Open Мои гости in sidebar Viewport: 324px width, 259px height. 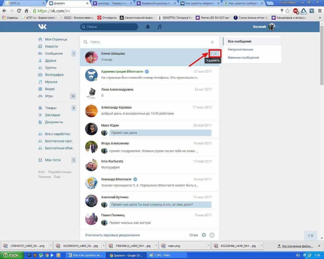[53, 160]
